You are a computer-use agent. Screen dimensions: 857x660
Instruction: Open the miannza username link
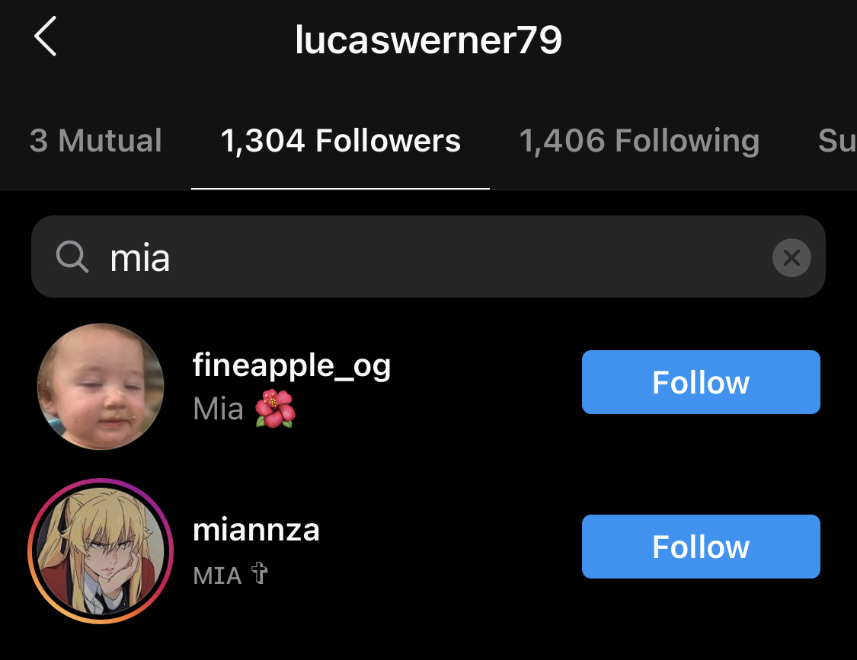[256, 530]
